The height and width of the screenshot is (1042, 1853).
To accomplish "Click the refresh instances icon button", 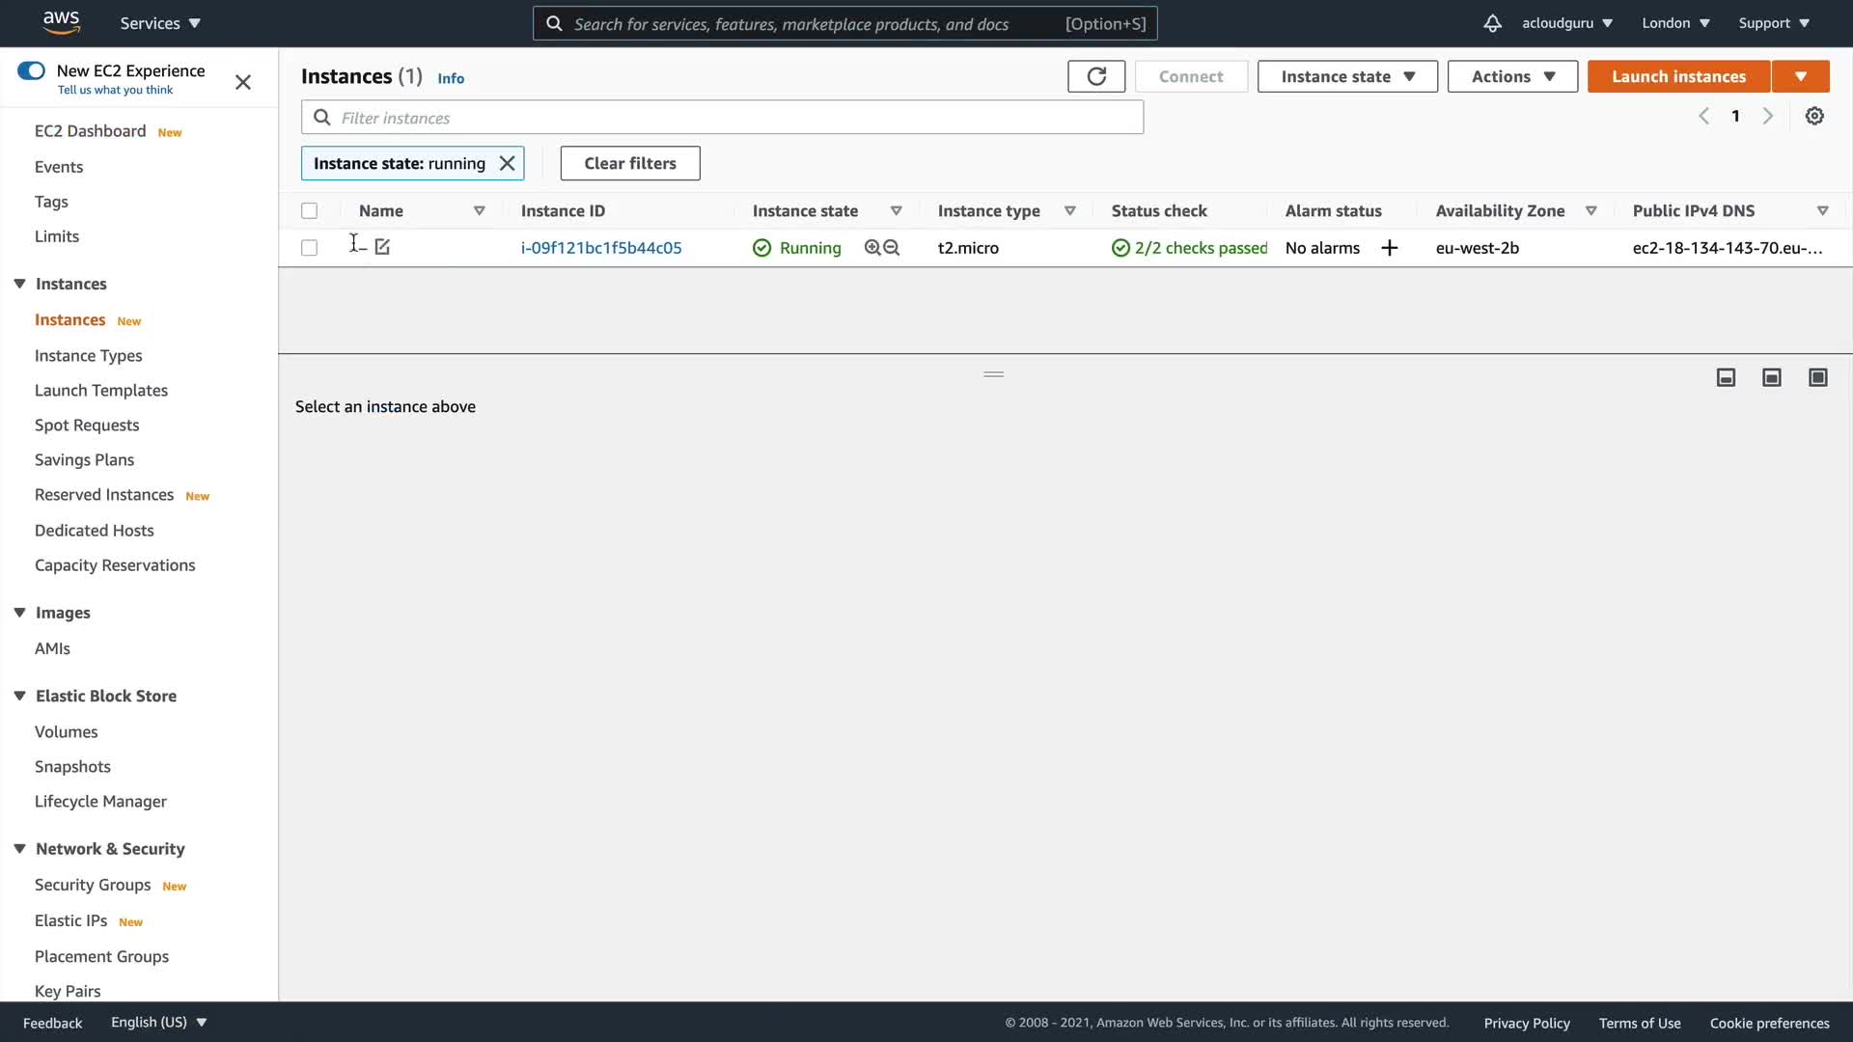I will [x=1096, y=76].
